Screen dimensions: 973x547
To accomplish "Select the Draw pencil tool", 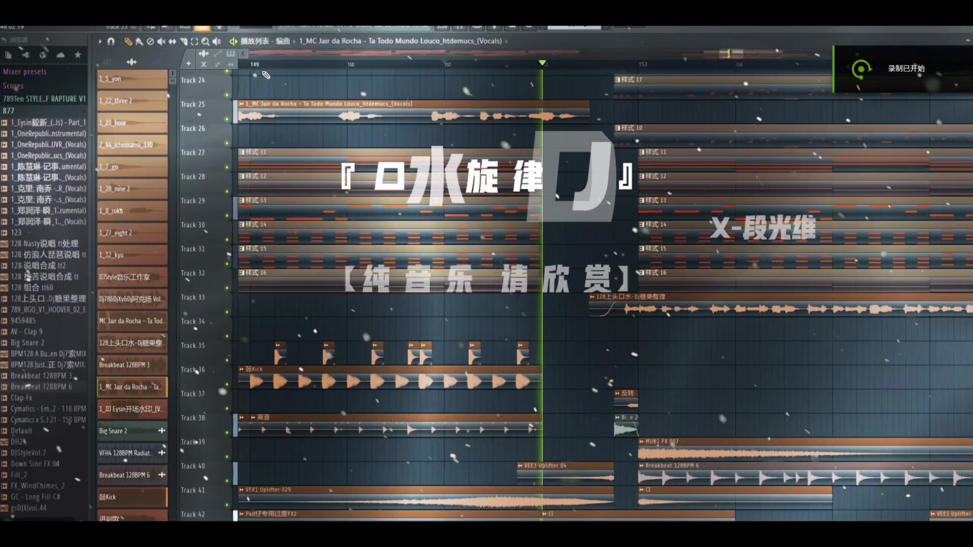I will click(128, 42).
